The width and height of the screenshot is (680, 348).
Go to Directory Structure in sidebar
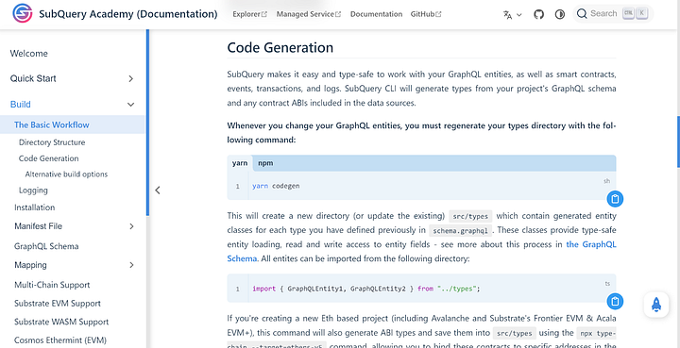point(52,142)
